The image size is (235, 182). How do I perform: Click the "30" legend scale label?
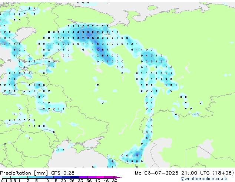tap(80, 181)
